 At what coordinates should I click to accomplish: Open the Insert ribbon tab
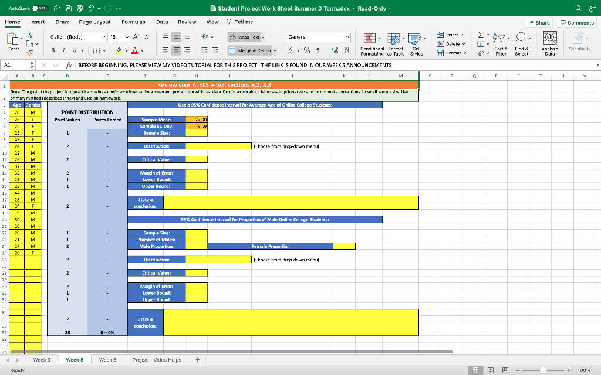pos(38,22)
